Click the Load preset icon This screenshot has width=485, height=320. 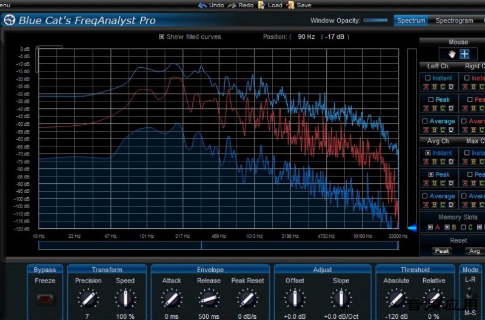click(x=261, y=5)
